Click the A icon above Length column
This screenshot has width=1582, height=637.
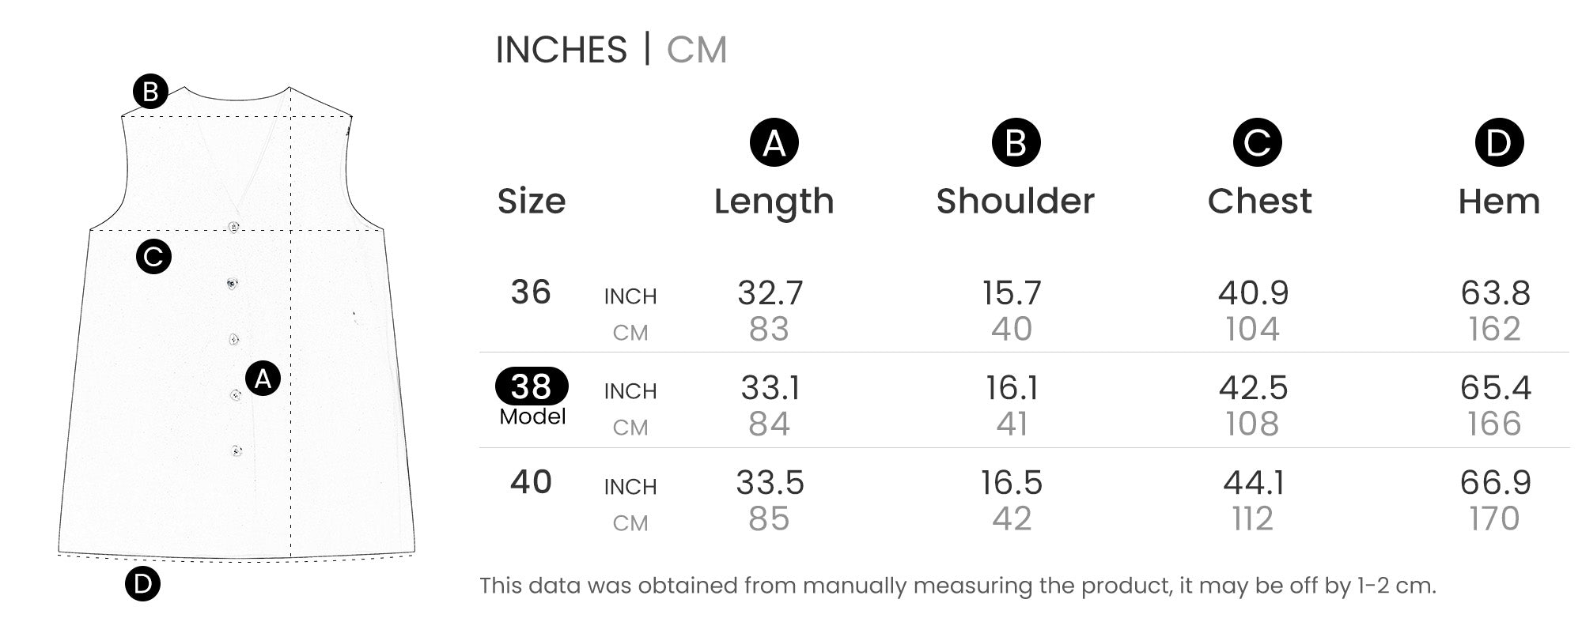[x=774, y=143]
